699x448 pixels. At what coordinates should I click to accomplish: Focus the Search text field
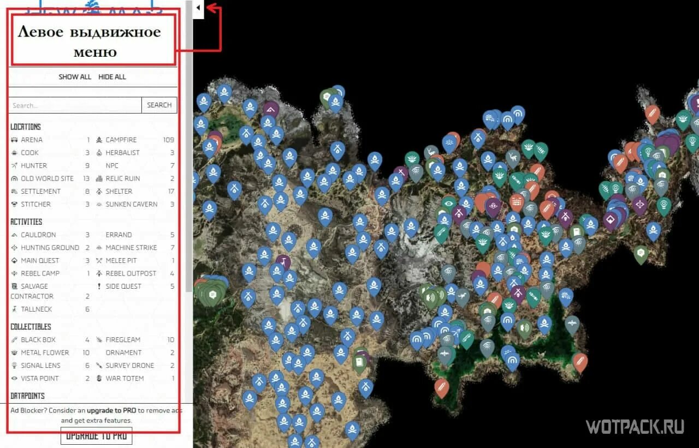(x=75, y=105)
